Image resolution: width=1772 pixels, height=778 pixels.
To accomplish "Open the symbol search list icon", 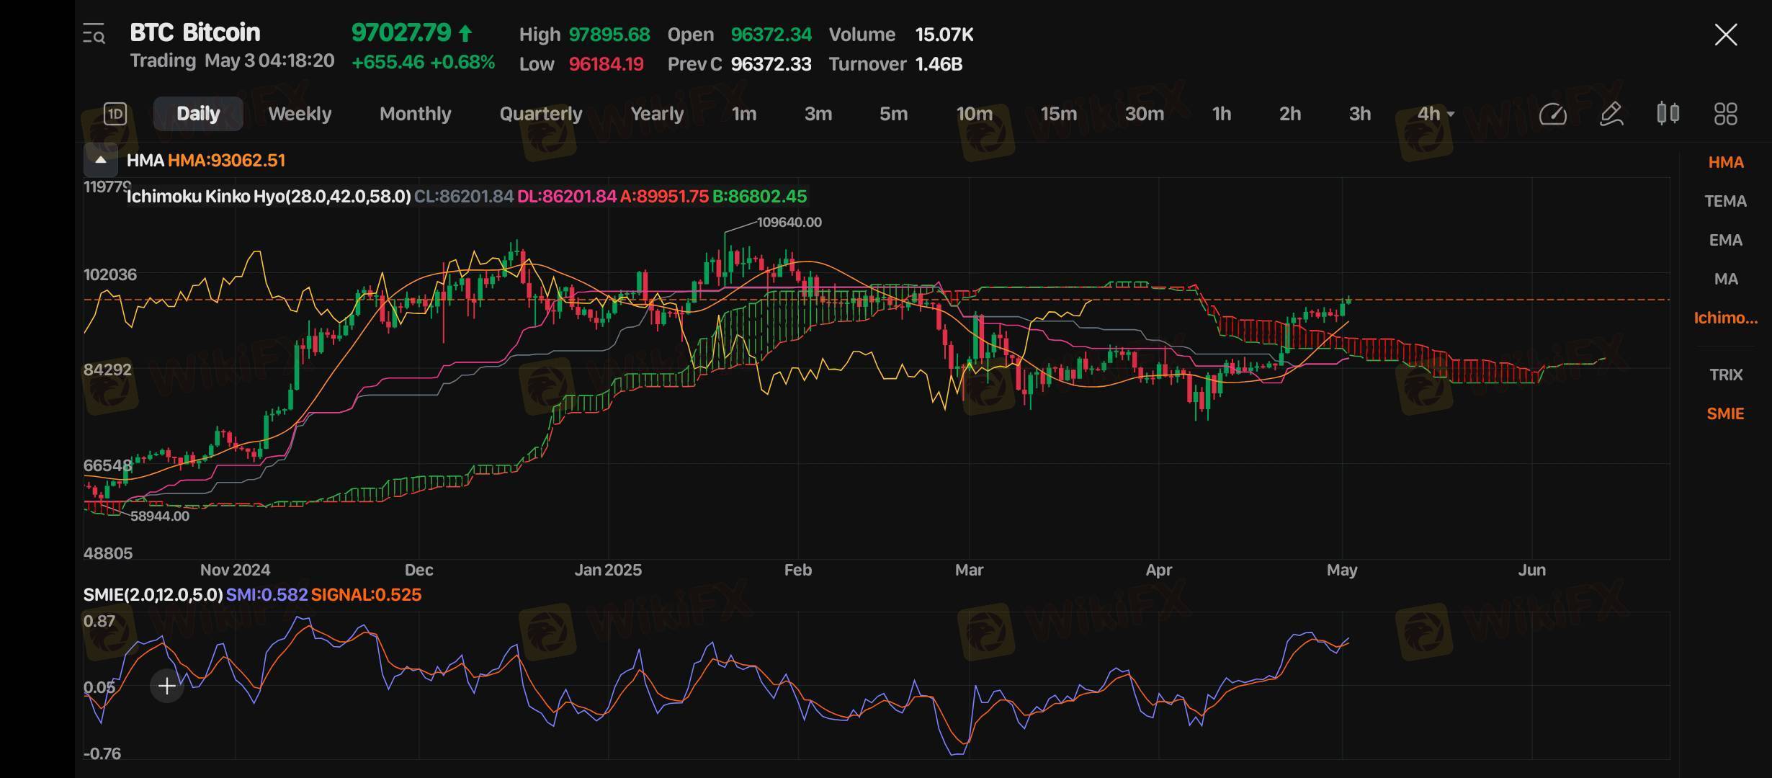I will [x=94, y=34].
